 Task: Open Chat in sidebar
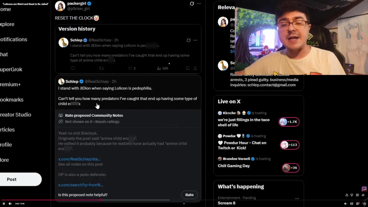pyautogui.click(x=4, y=54)
